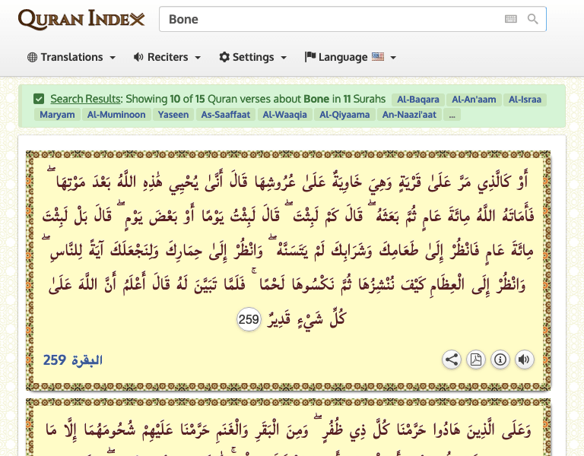The width and height of the screenshot is (584, 456).
Task: Expand the Reciters dropdown menu
Action: 167,57
